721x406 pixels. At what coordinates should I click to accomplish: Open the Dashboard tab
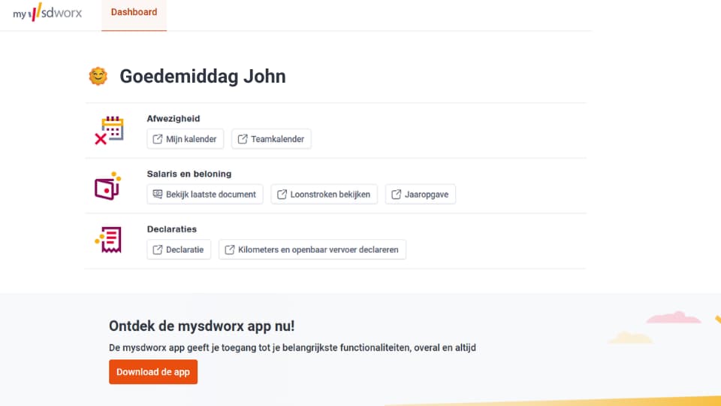[134, 12]
